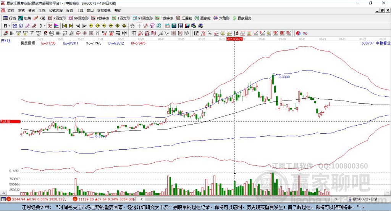The height and width of the screenshot is (211, 391).
Task: Click the Shanghai index 3244.94 status entry
Action: point(36,199)
